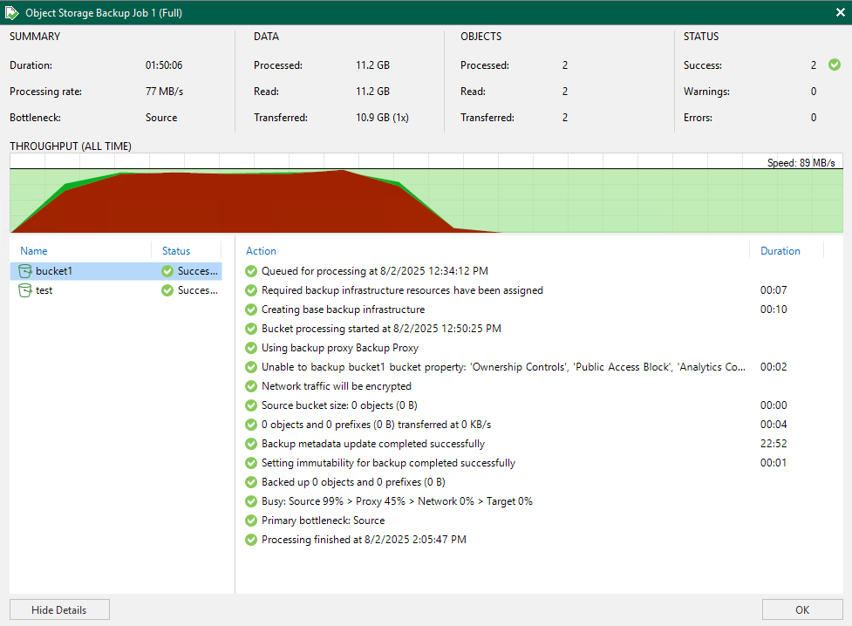Click the checkmark beside Queued for processing
The height and width of the screenshot is (626, 852).
point(251,270)
